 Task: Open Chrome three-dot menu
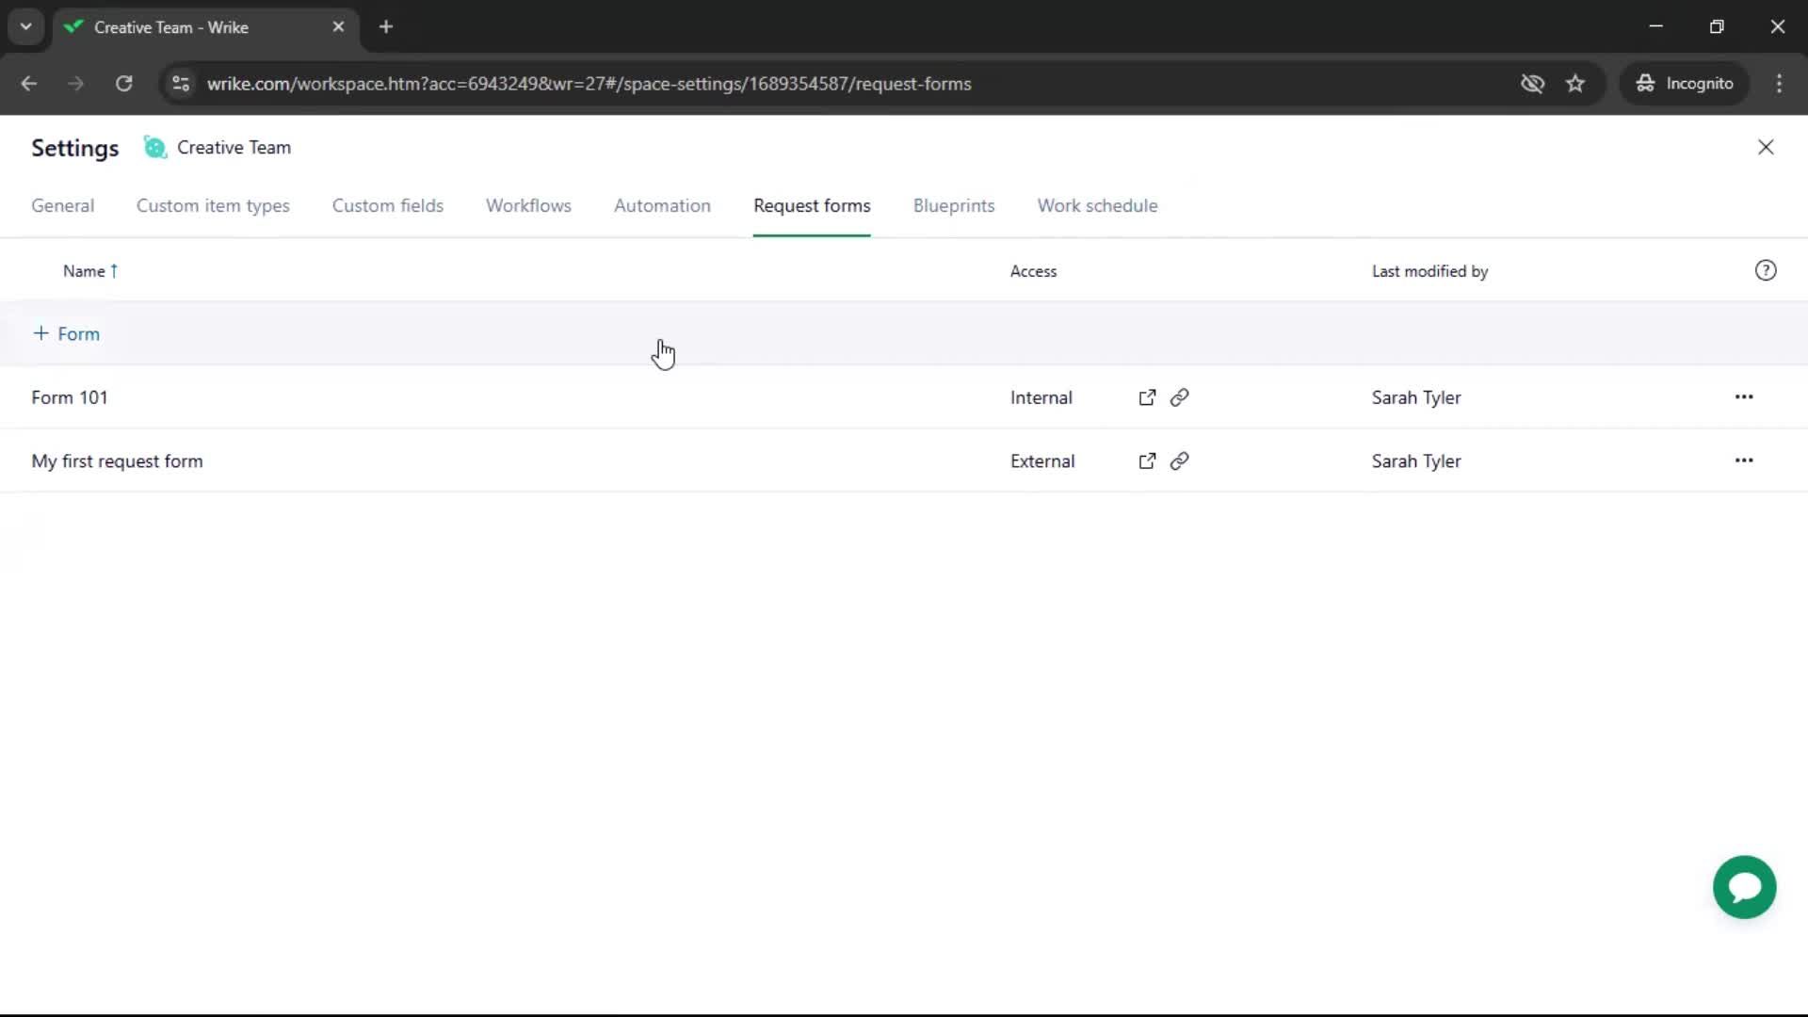(1779, 84)
